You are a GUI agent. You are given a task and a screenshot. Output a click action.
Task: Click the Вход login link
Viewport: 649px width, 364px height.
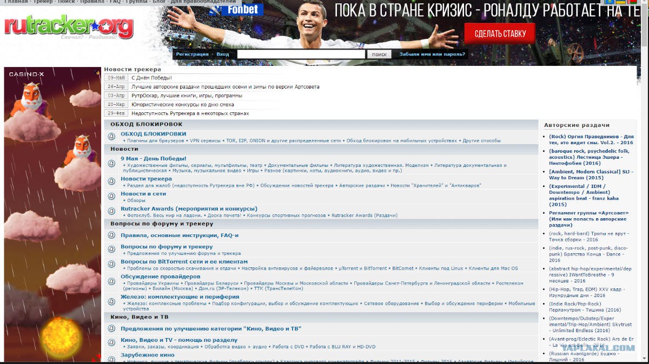[223, 54]
